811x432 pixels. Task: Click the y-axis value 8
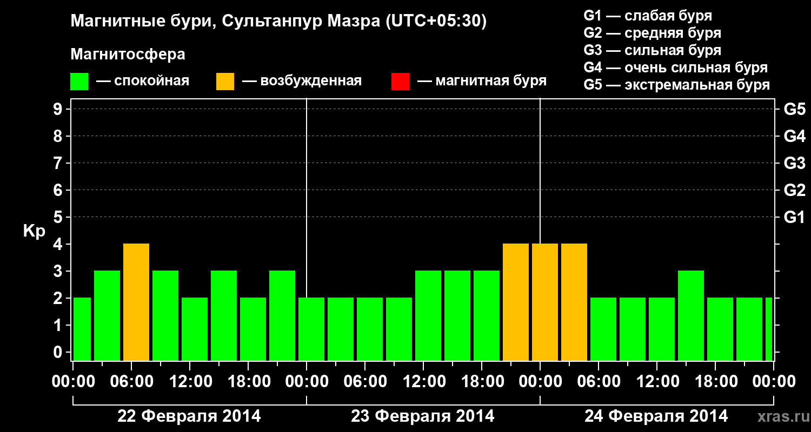[x=58, y=136]
